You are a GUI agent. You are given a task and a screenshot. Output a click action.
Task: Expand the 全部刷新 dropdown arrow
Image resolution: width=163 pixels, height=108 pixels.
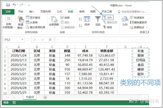point(55,28)
